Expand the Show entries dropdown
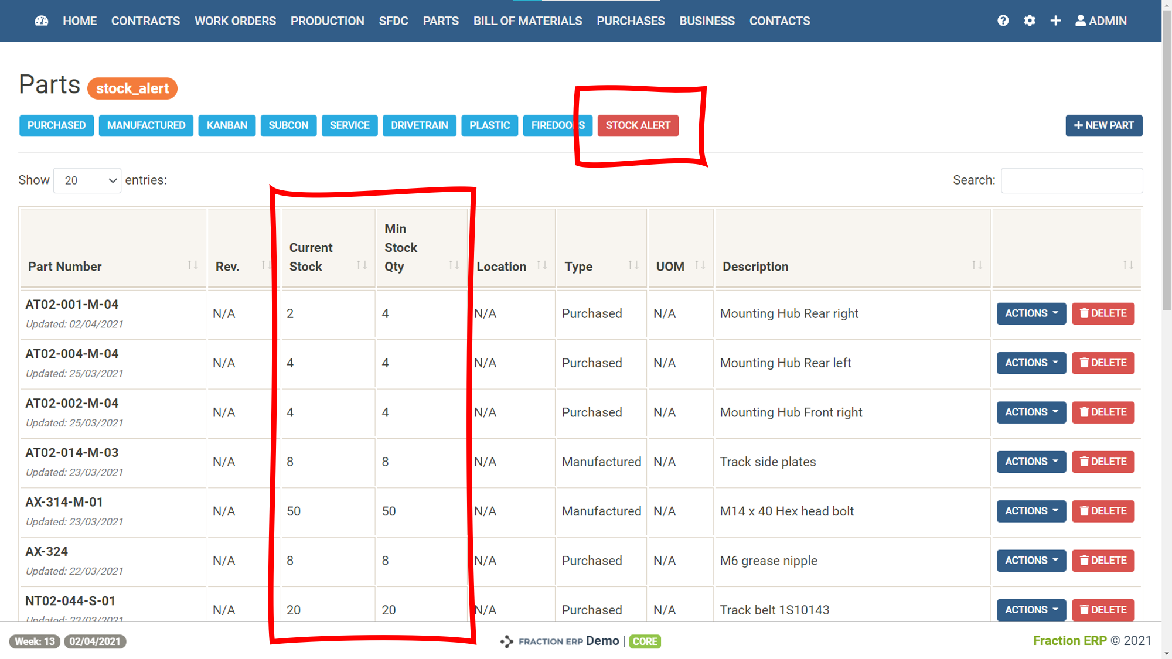1172x659 pixels. pyautogui.click(x=87, y=180)
